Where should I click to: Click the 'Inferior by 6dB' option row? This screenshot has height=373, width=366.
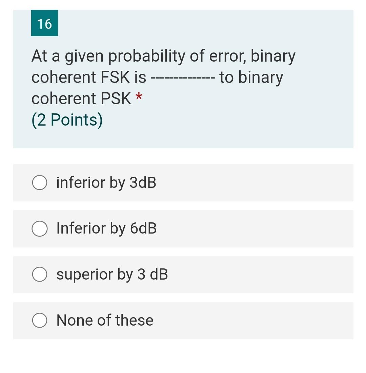(x=183, y=228)
